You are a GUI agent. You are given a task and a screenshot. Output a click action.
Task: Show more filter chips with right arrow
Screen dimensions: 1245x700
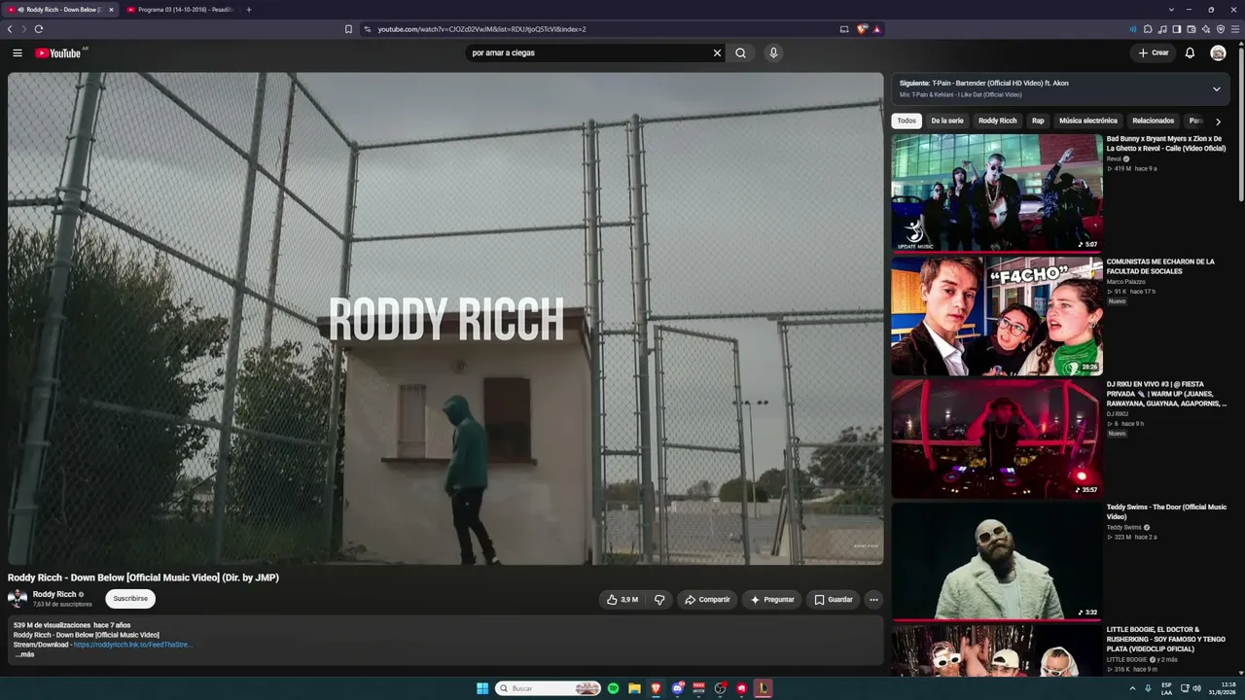click(1218, 122)
